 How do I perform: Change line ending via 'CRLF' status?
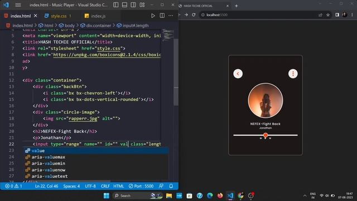click(x=105, y=186)
